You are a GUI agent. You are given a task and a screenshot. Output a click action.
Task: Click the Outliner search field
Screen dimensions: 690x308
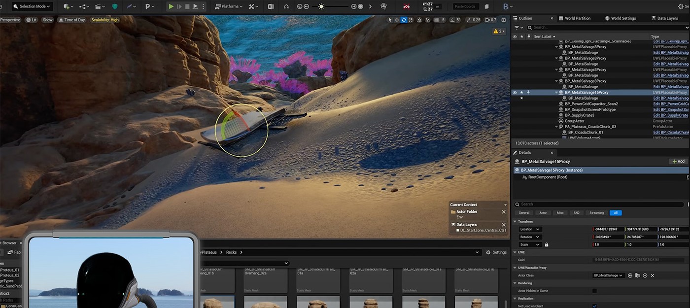[x=606, y=28]
